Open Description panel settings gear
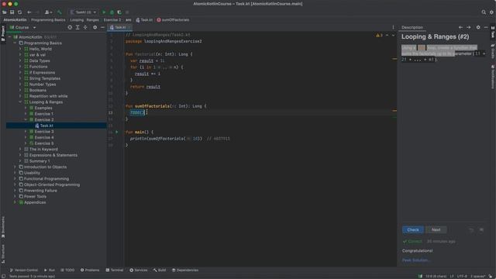 pyautogui.click(x=478, y=28)
